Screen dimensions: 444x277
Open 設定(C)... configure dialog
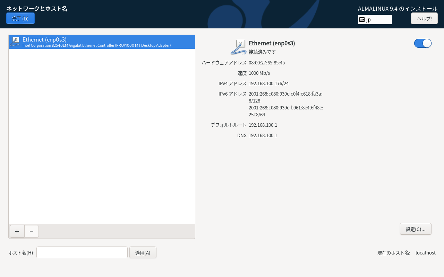416,229
